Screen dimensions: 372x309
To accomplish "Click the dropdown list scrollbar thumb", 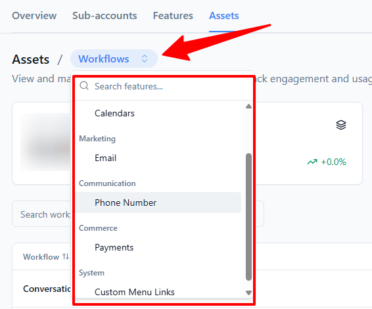I will pos(248,217).
